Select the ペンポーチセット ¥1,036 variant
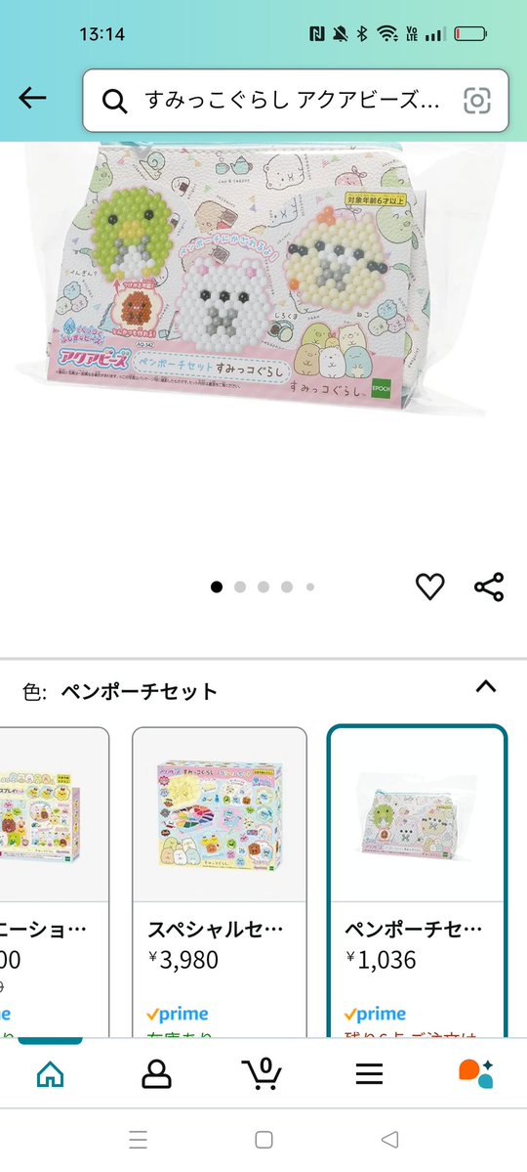Image resolution: width=527 pixels, height=1172 pixels. 418,882
